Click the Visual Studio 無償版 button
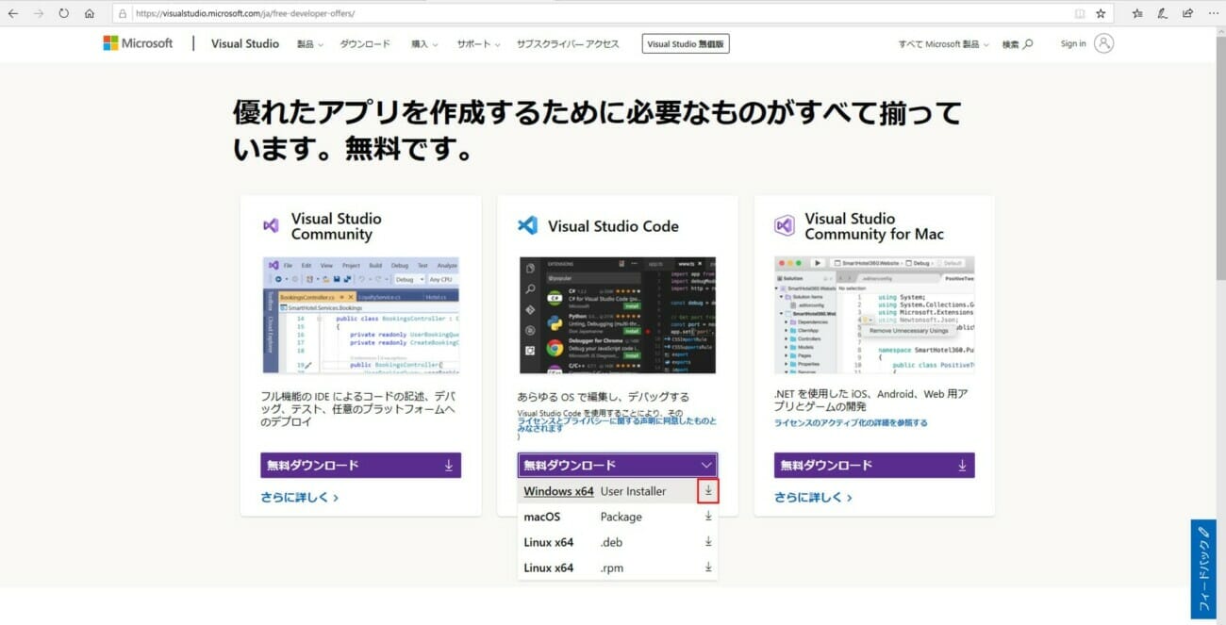Screen dimensions: 1226x625 point(686,44)
